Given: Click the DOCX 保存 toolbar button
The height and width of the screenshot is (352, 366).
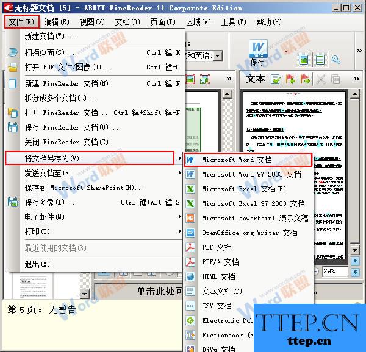Looking at the screenshot, I should (x=257, y=52).
